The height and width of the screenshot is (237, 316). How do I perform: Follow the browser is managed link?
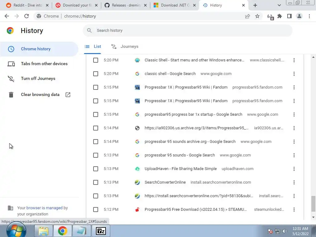click(x=44, y=208)
